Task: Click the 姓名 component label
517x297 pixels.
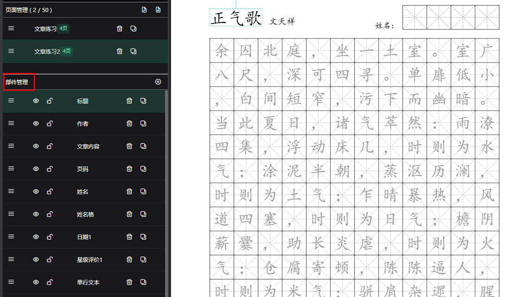Action: 83,191
